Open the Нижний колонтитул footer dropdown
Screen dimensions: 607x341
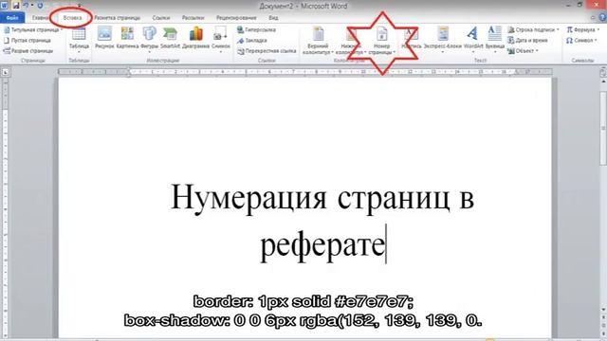pyautogui.click(x=351, y=41)
